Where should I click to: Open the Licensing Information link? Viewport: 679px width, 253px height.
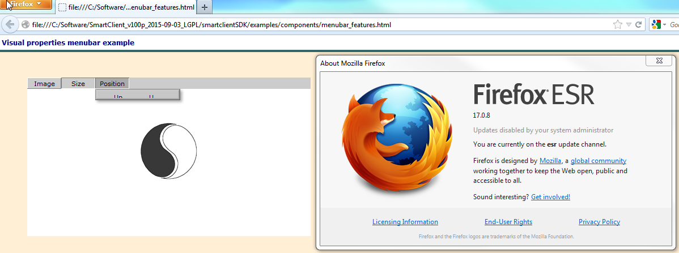405,222
